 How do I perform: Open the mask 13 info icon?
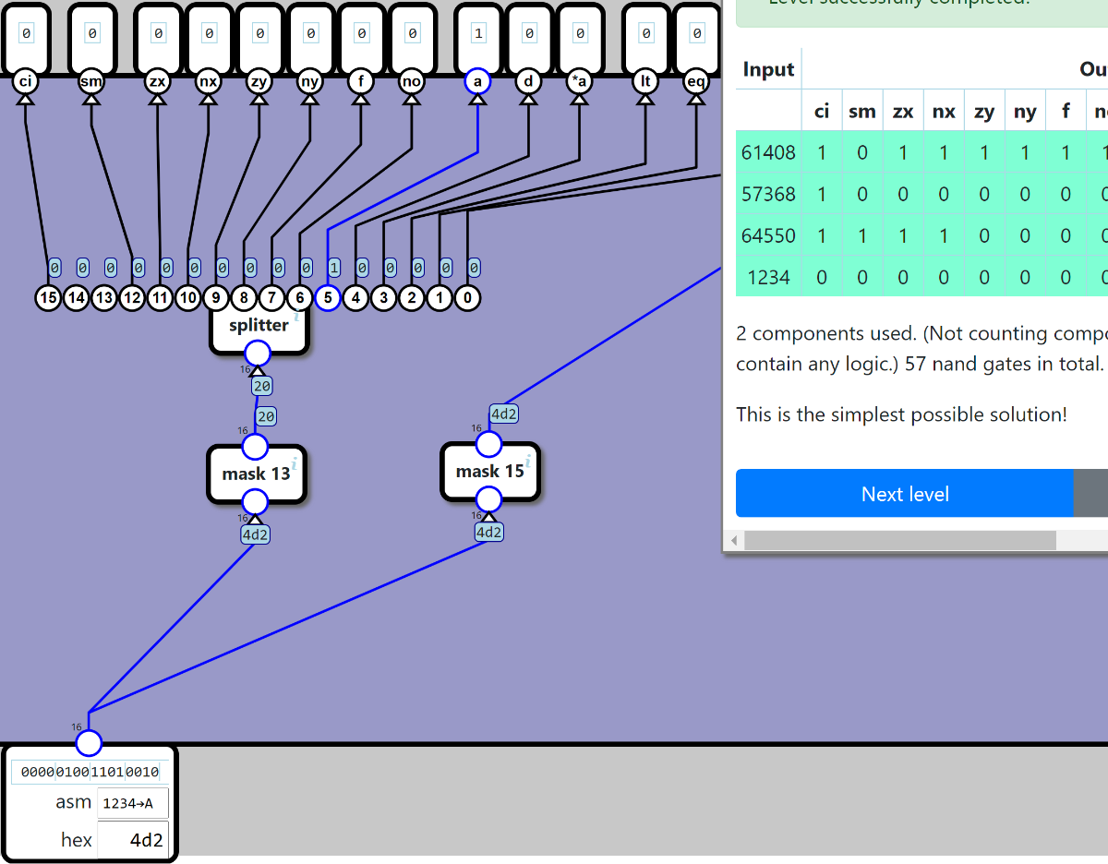295,462
